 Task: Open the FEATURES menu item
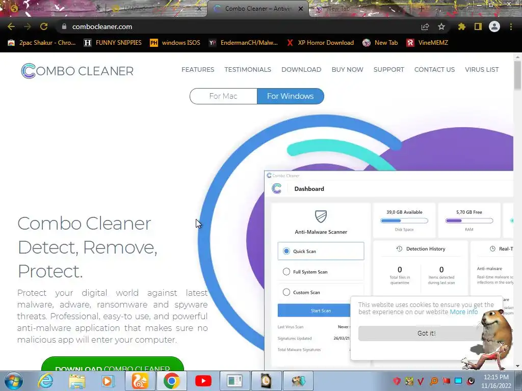[198, 69]
